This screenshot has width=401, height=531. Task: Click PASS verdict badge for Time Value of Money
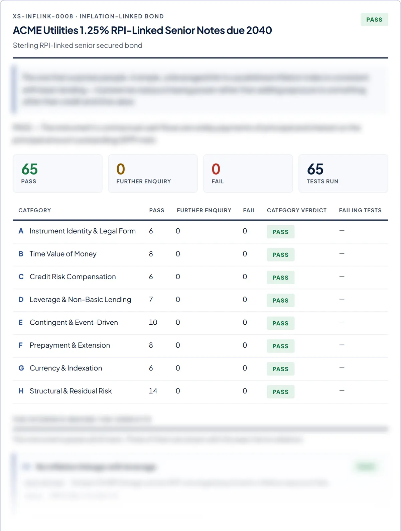tap(280, 255)
